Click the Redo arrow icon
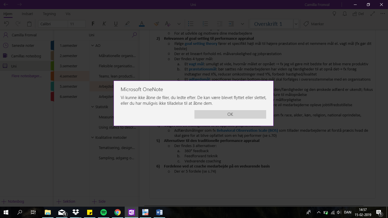The width and height of the screenshot is (388, 218). (x=18, y=24)
